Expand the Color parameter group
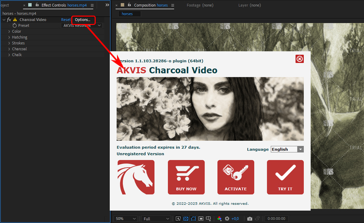 [9, 31]
